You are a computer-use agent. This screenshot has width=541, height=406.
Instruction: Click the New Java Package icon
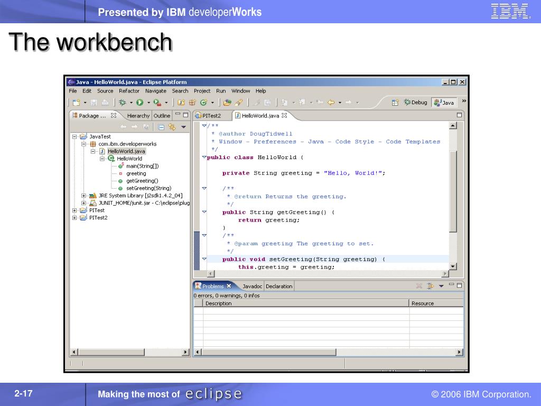(192, 103)
